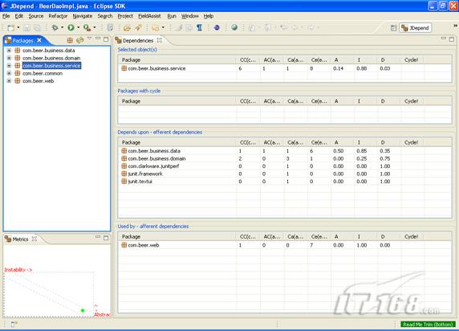Open the Navigate menu

(83, 16)
